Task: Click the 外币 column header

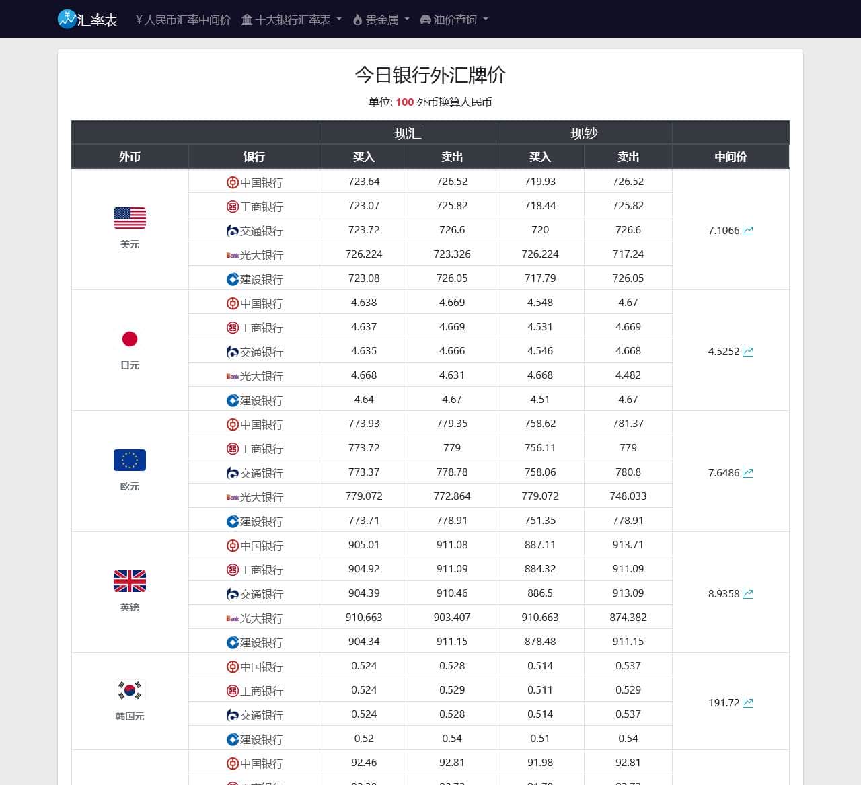Action: point(130,157)
